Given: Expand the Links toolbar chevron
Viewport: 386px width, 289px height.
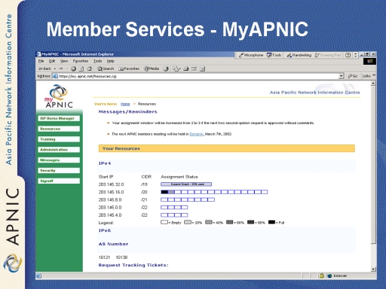Looking at the screenshot, I should click(374, 75).
